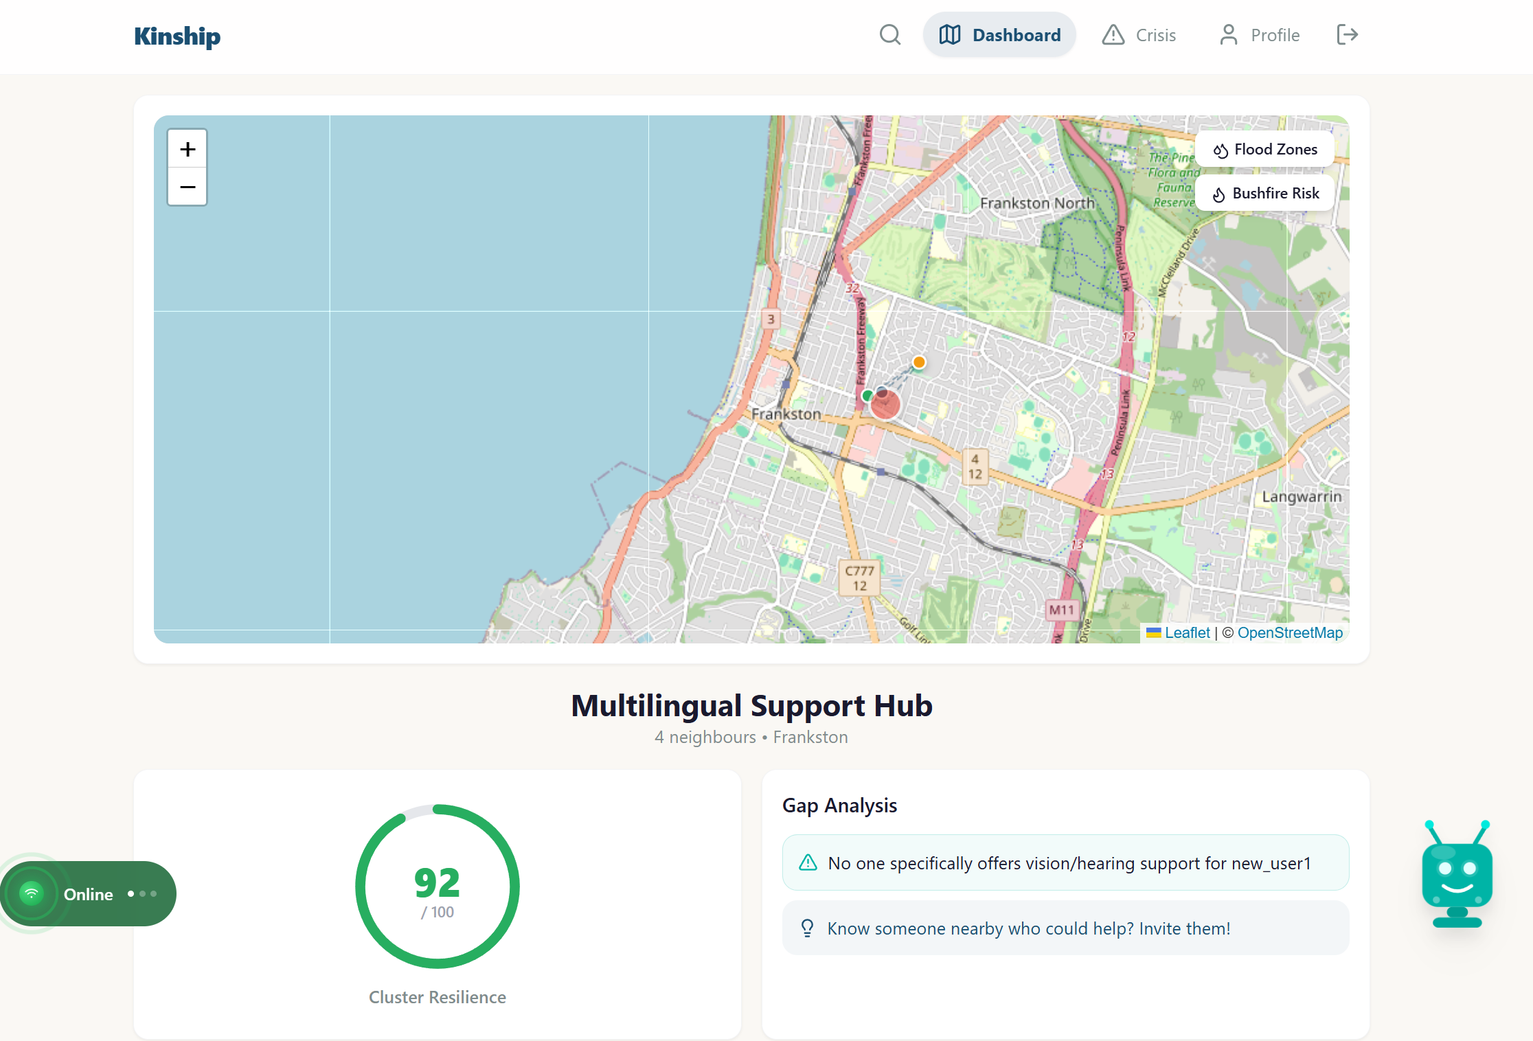
Task: Open the Dashboard tab
Action: 999,35
